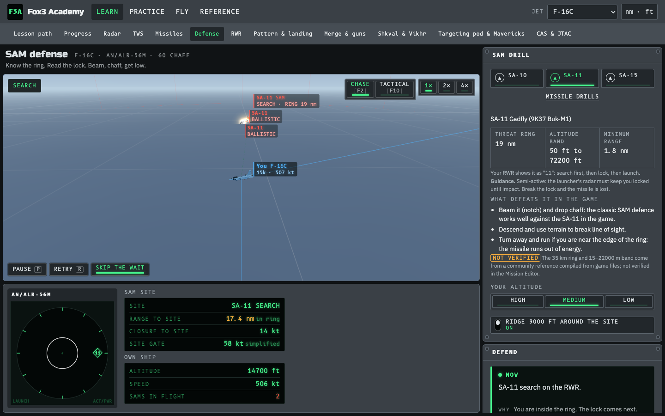Screen dimensions: 665x416
Task: Toggle the nm · ft units switch
Action: 639,12
